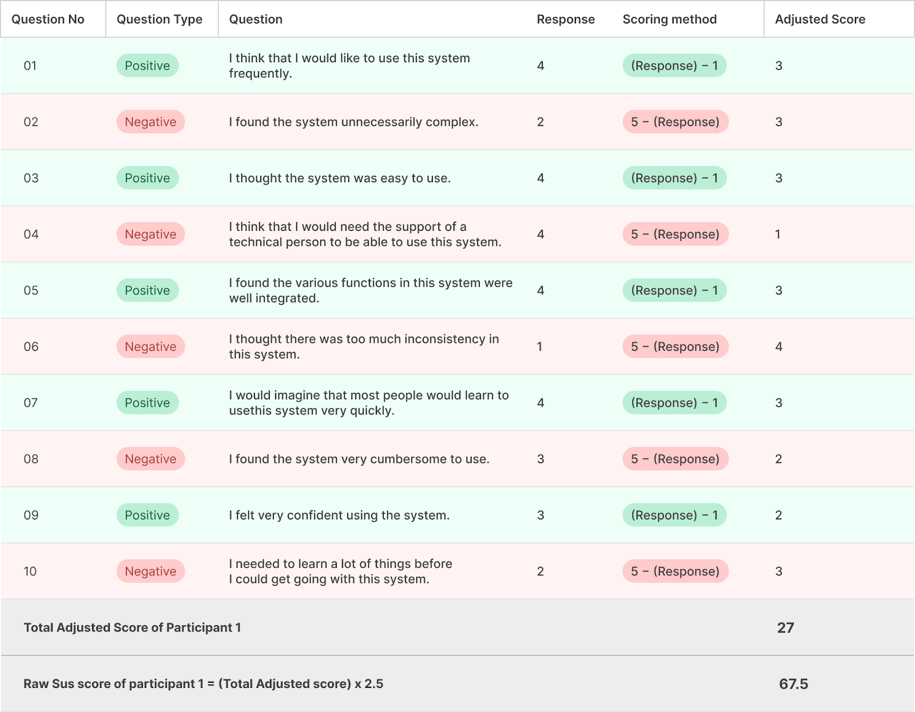Click the 5 − (Response) pill on question 10
Image resolution: width=915 pixels, height=712 pixels.
click(x=675, y=571)
